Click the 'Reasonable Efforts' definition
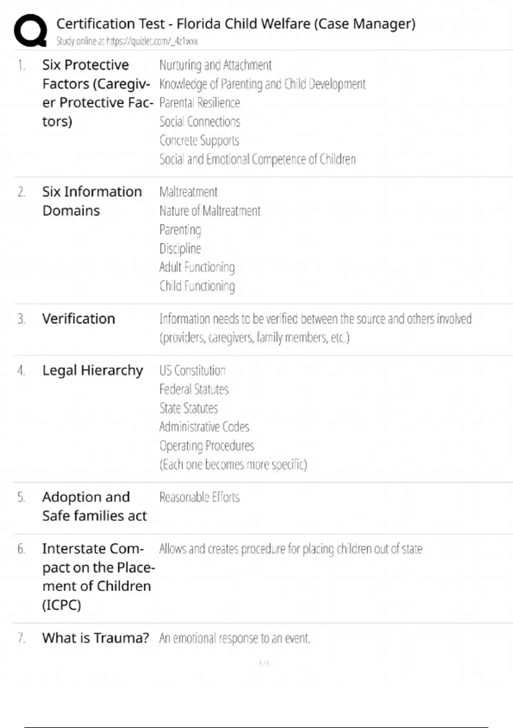513x728 pixels. (199, 497)
